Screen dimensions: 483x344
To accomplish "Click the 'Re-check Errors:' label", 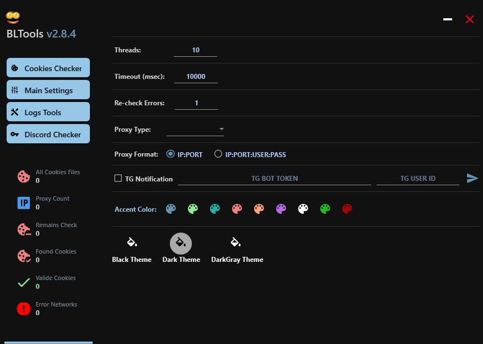I will click(x=139, y=103).
